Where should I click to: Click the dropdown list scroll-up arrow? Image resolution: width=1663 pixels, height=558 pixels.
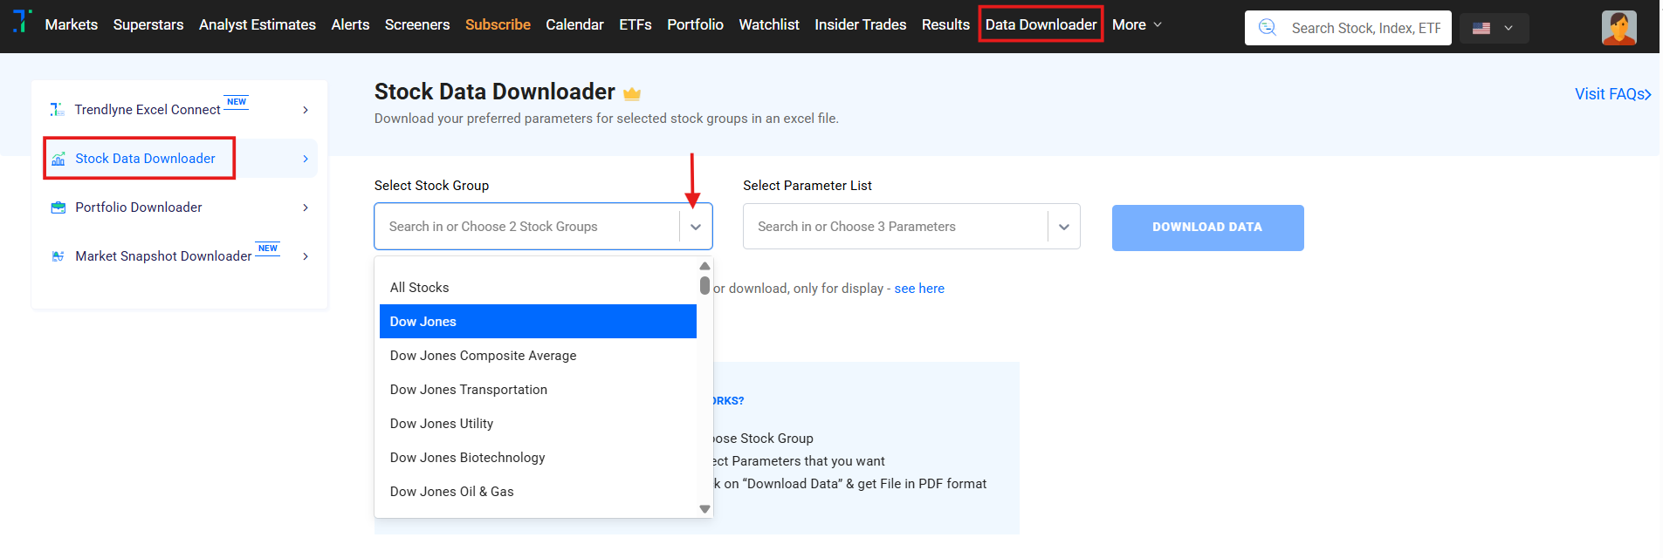[x=704, y=266]
